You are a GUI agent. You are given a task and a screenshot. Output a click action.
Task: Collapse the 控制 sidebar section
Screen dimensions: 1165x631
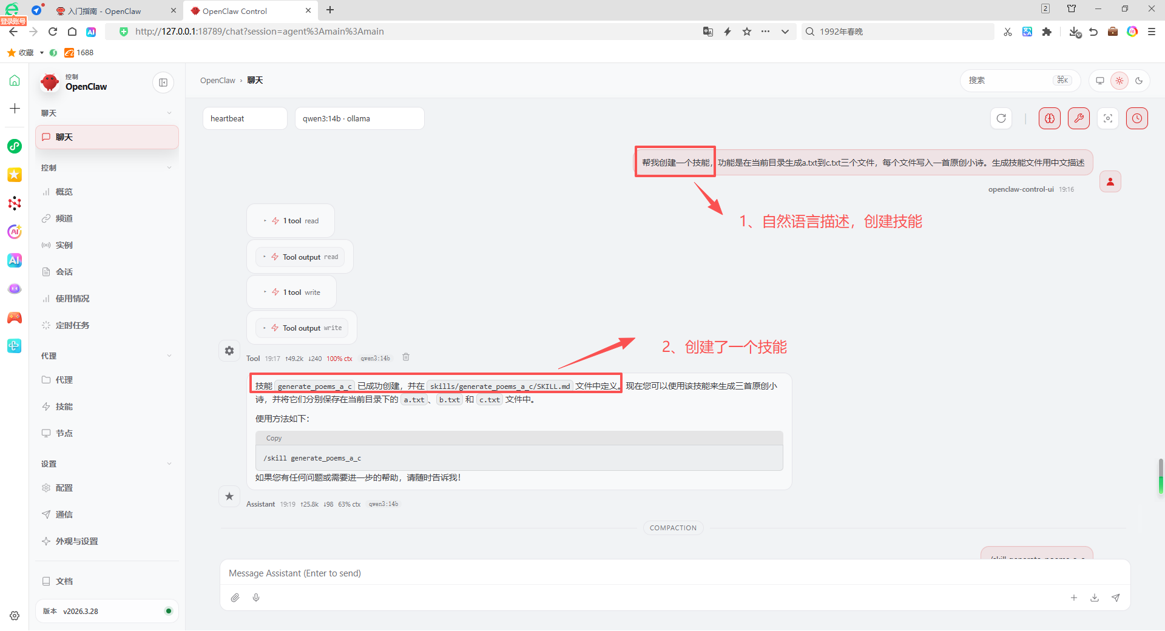coord(169,167)
